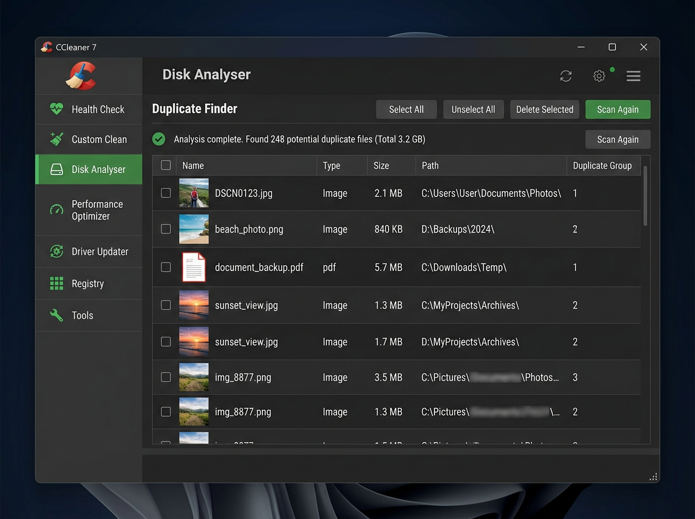The image size is (695, 519).
Task: Click the Performance Optimizer gauge icon
Action: tap(56, 210)
